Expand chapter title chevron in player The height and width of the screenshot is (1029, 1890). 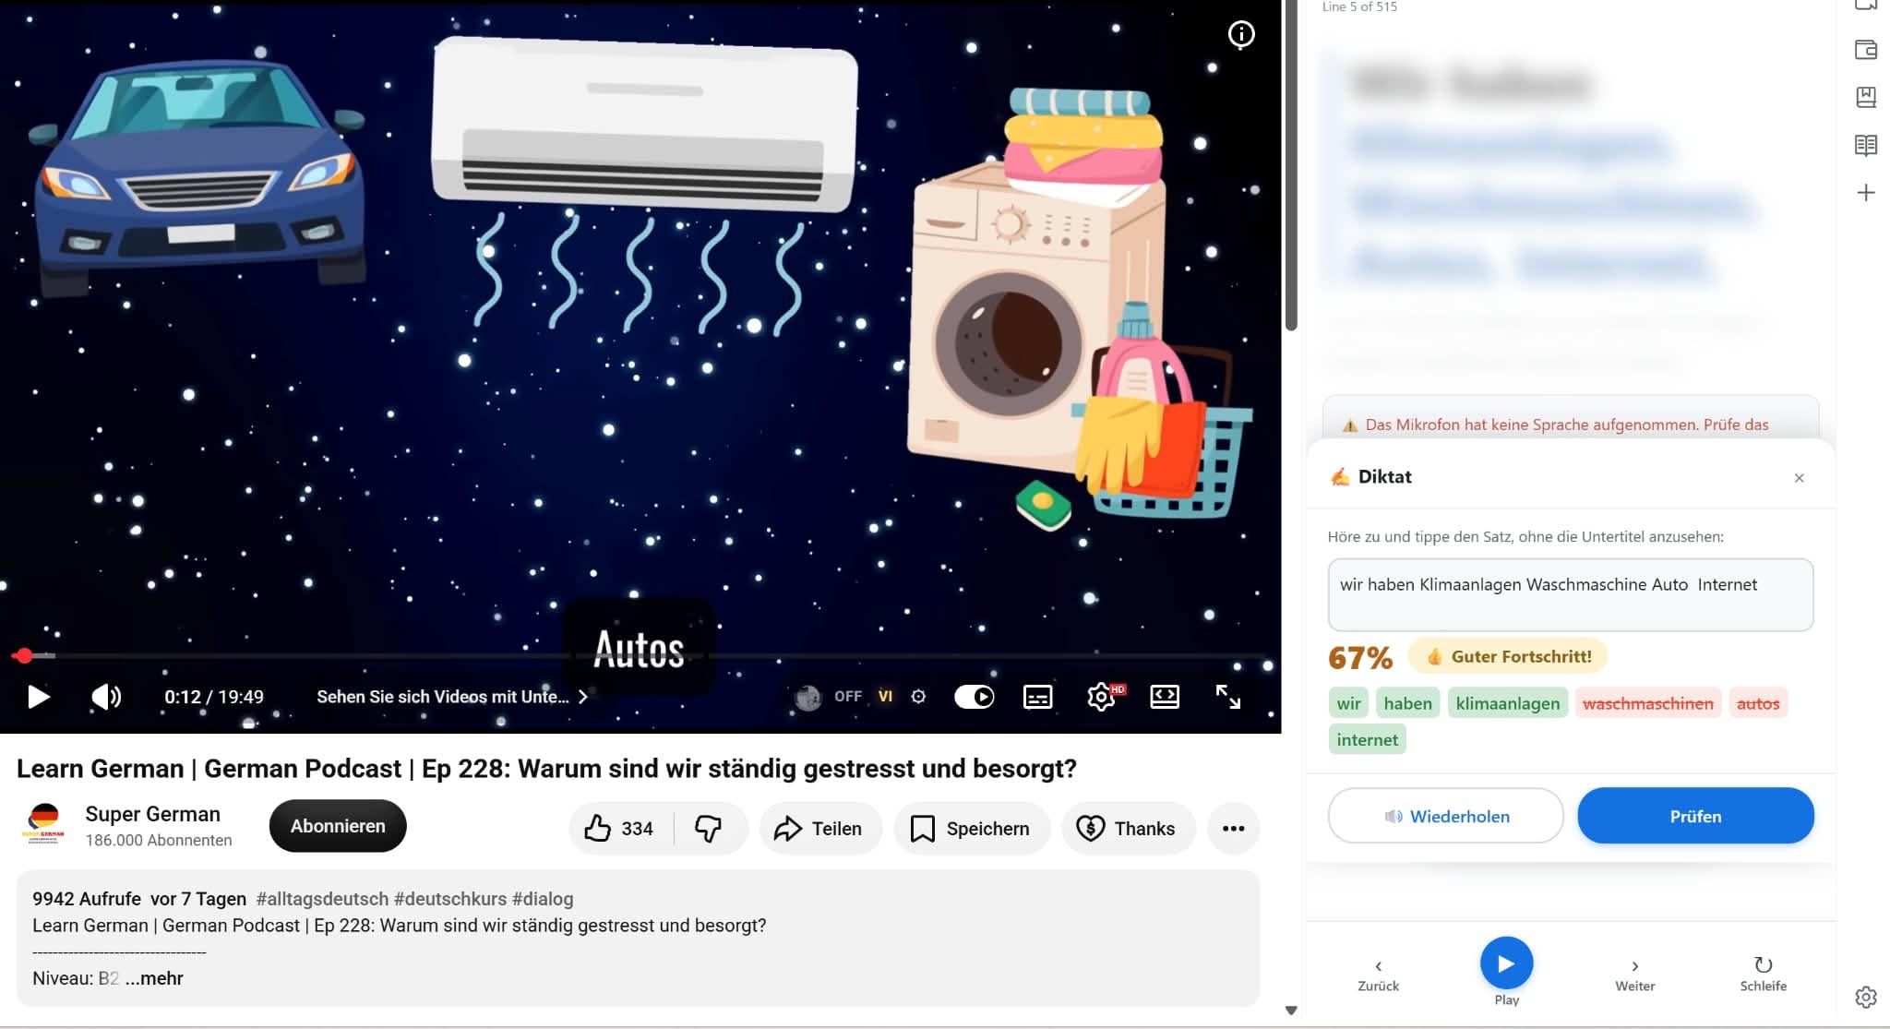[x=582, y=697]
